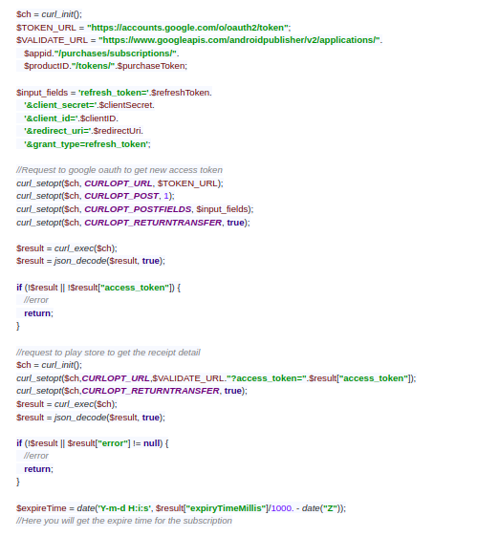Click the first json_decode($result, true) line
The width and height of the screenshot is (499, 537).
91,261
